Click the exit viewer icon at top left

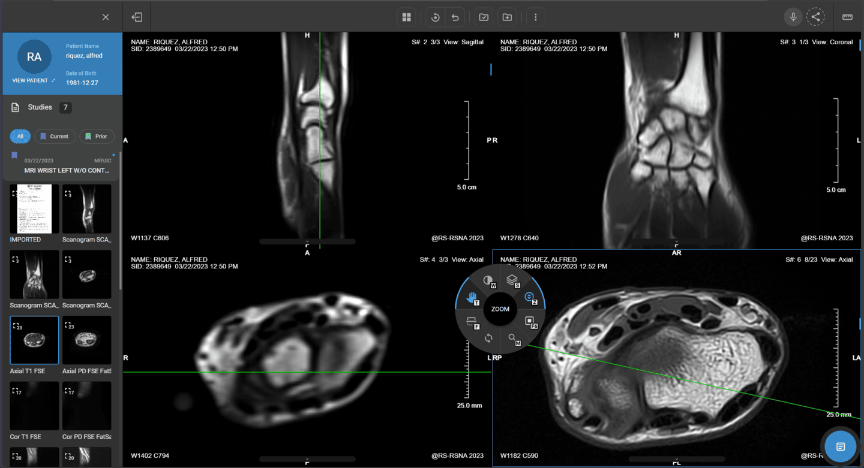[x=137, y=17]
